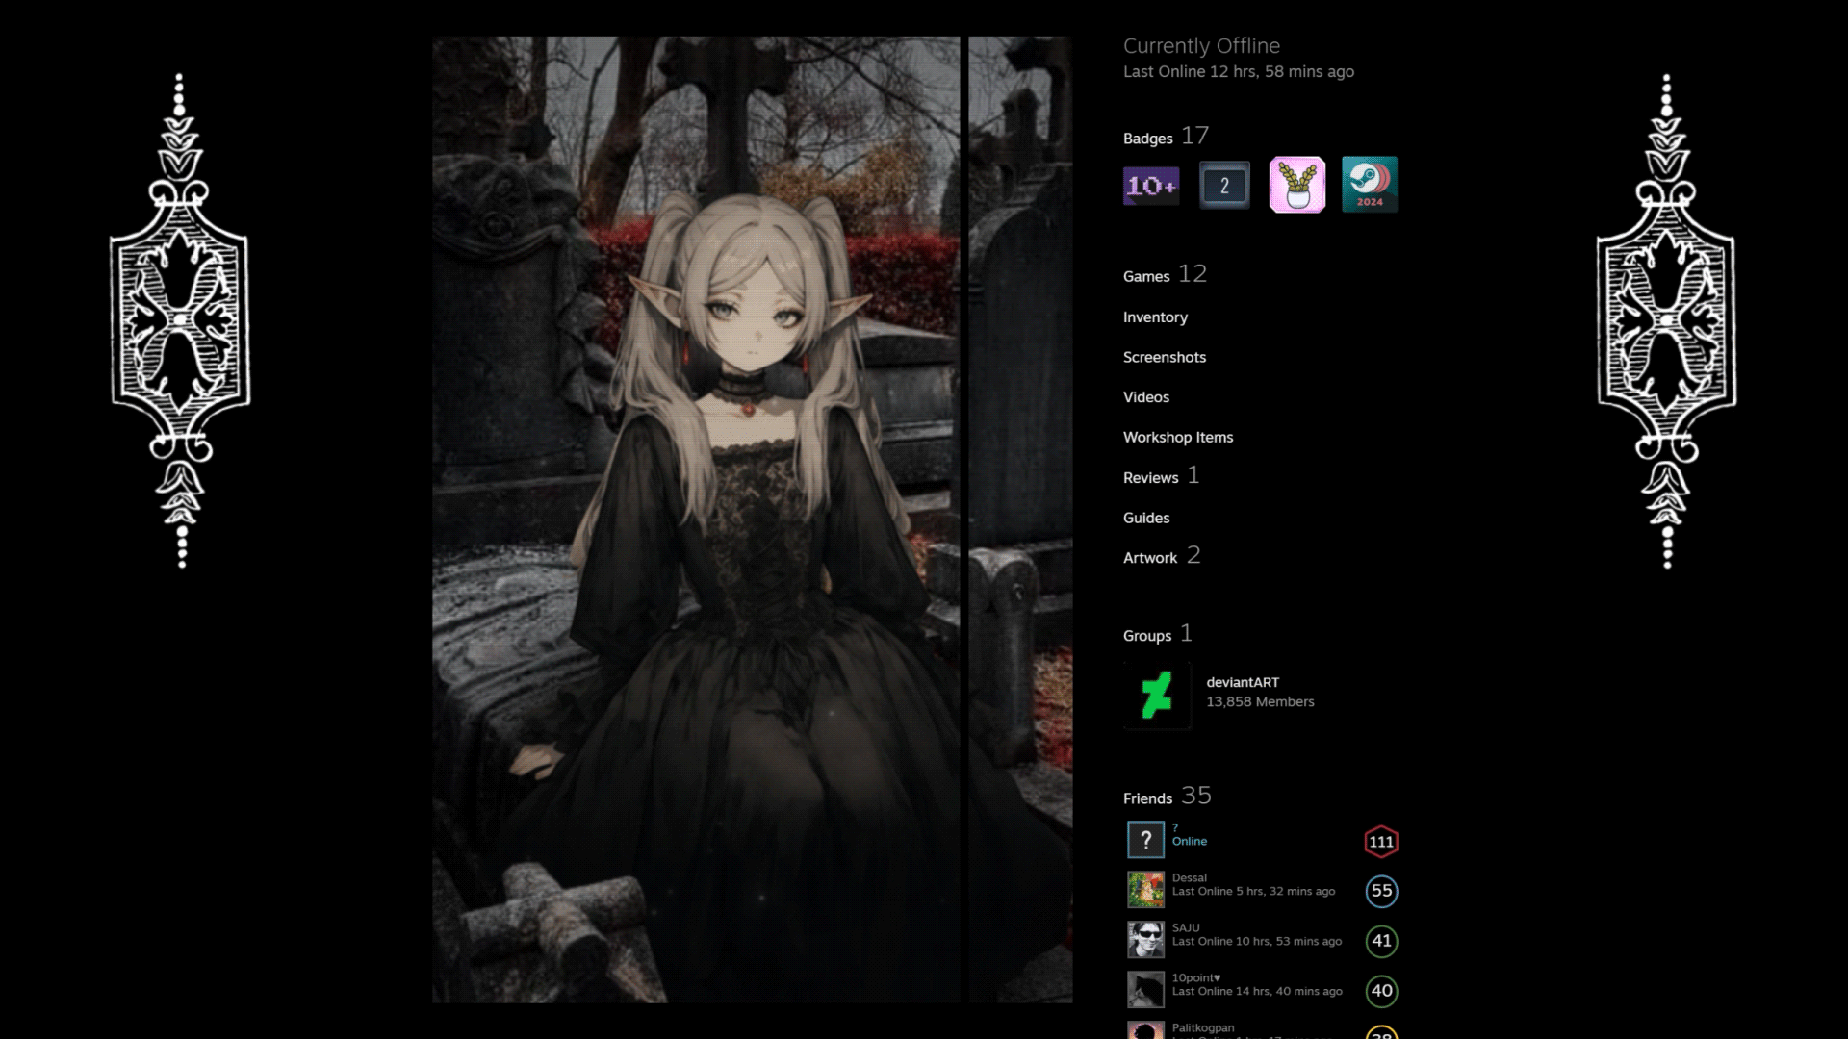This screenshot has width=1848, height=1039.
Task: Open the question mark friend avatar
Action: (1145, 840)
